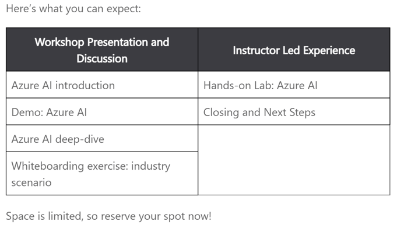Click the word "deep-dive" in the table

click(x=79, y=139)
